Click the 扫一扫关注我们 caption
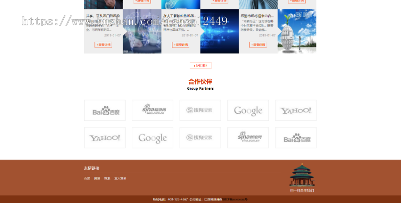 click(x=302, y=191)
